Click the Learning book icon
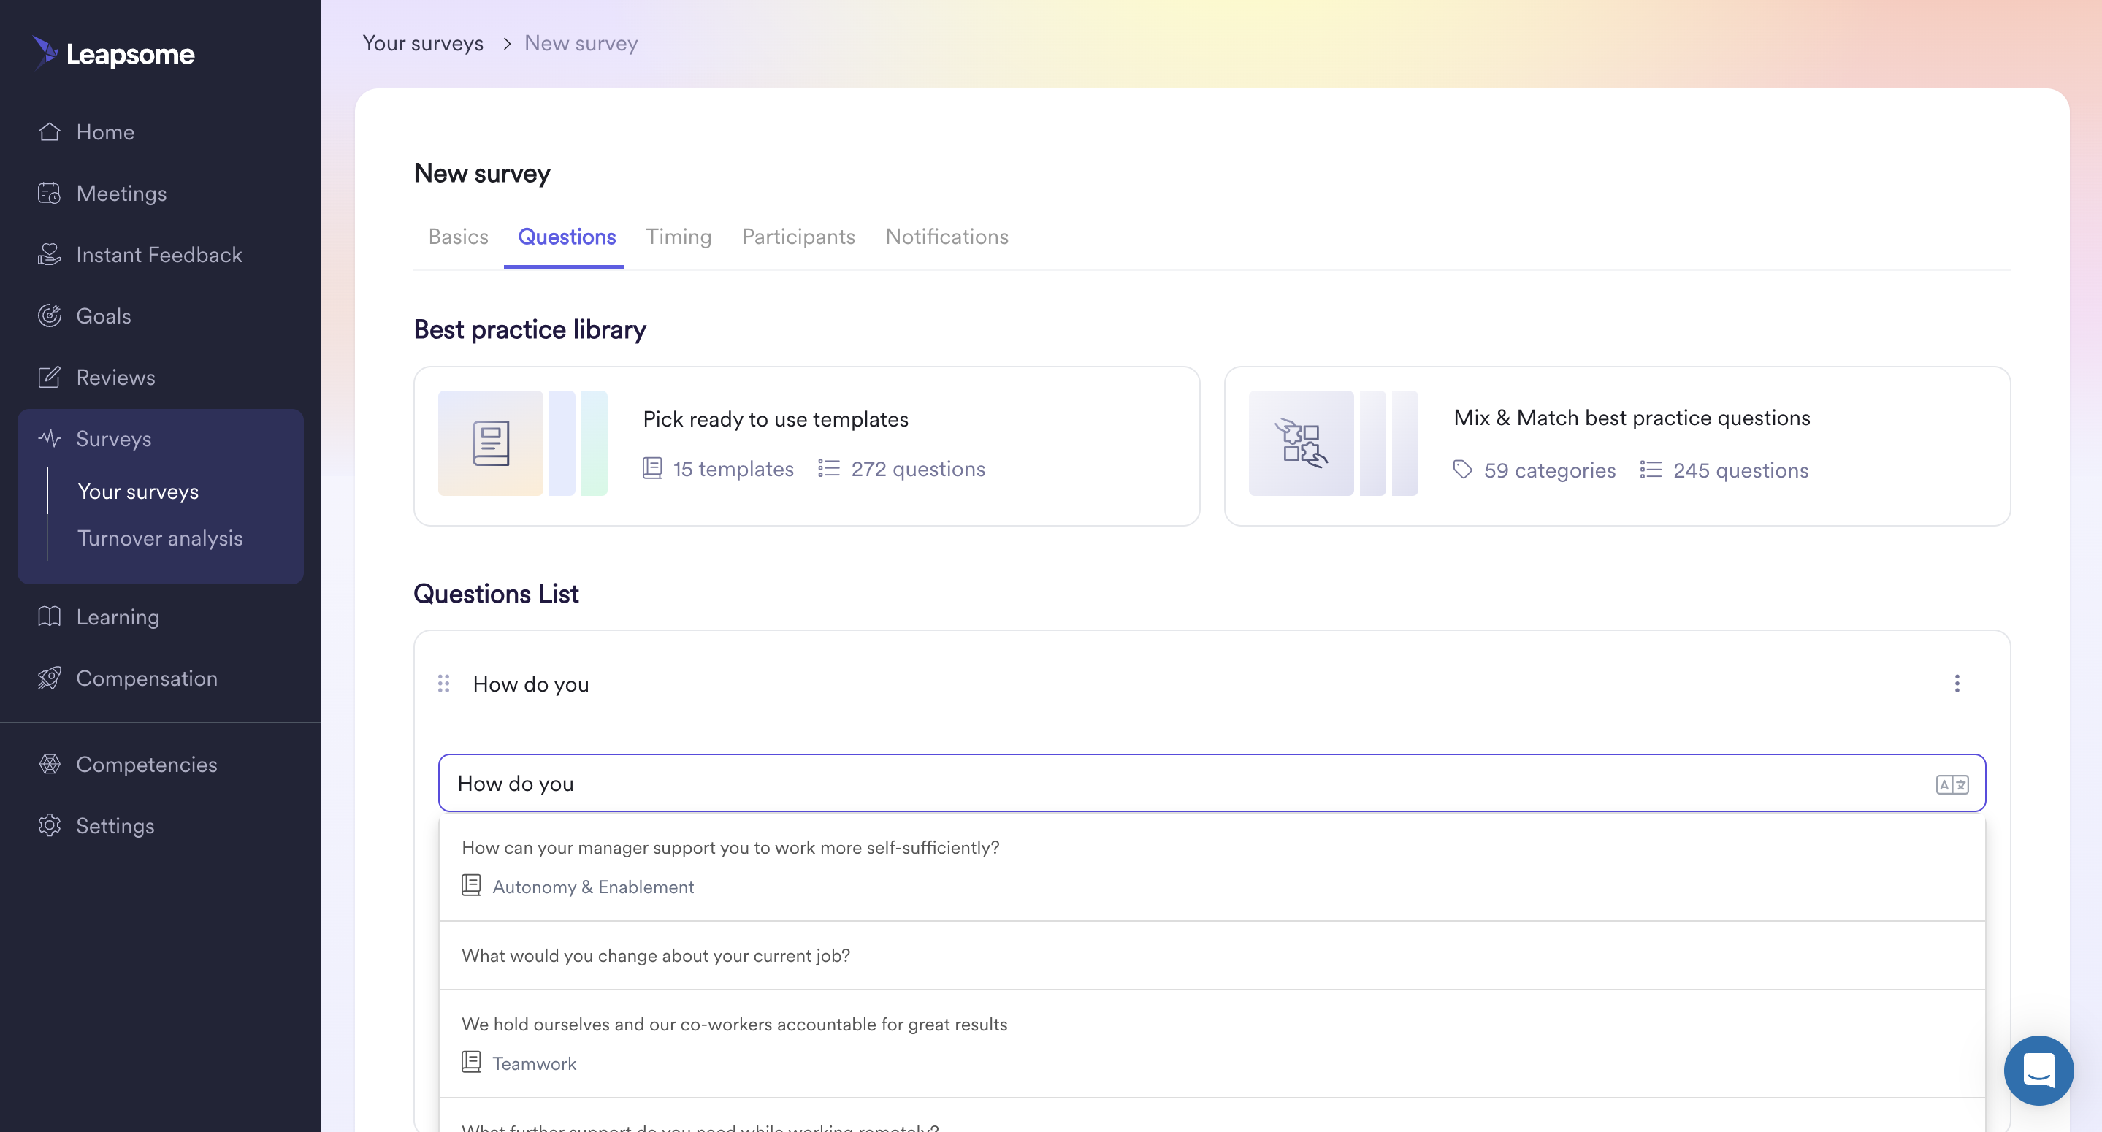The image size is (2102, 1132). [x=49, y=616]
